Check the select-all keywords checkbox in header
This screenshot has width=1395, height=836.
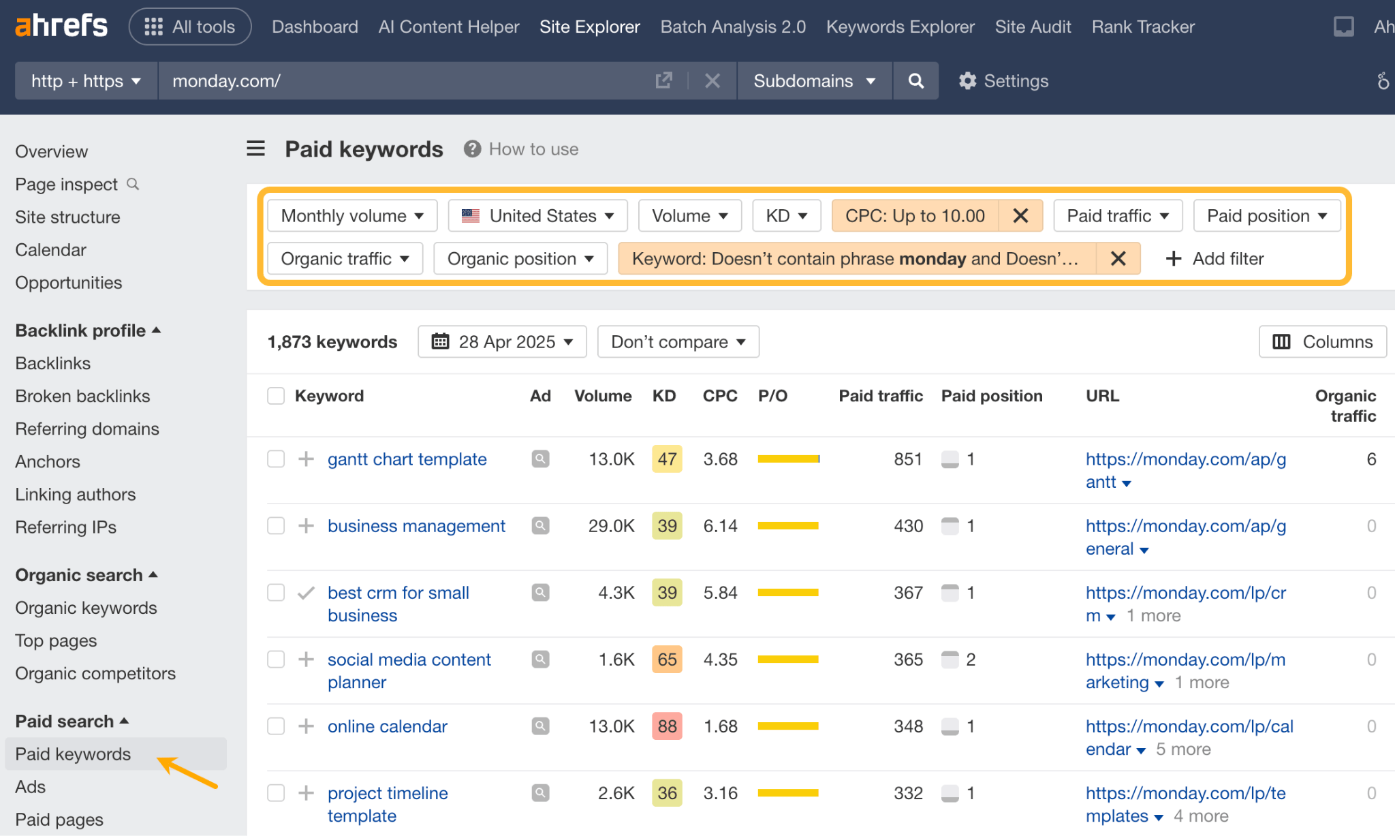[x=276, y=395]
